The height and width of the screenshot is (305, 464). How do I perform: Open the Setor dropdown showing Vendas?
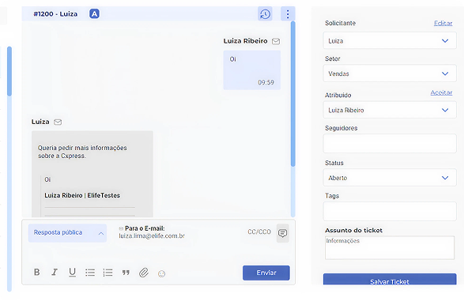(390, 73)
